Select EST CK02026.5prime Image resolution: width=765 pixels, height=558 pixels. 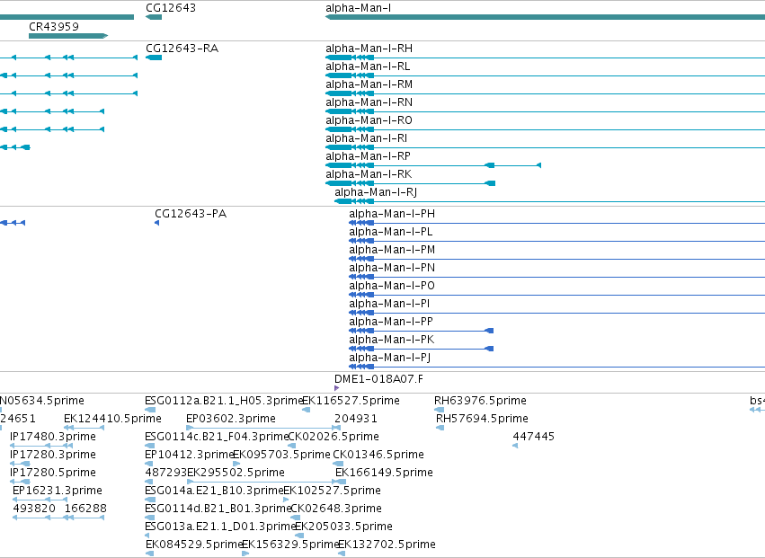click(334, 437)
